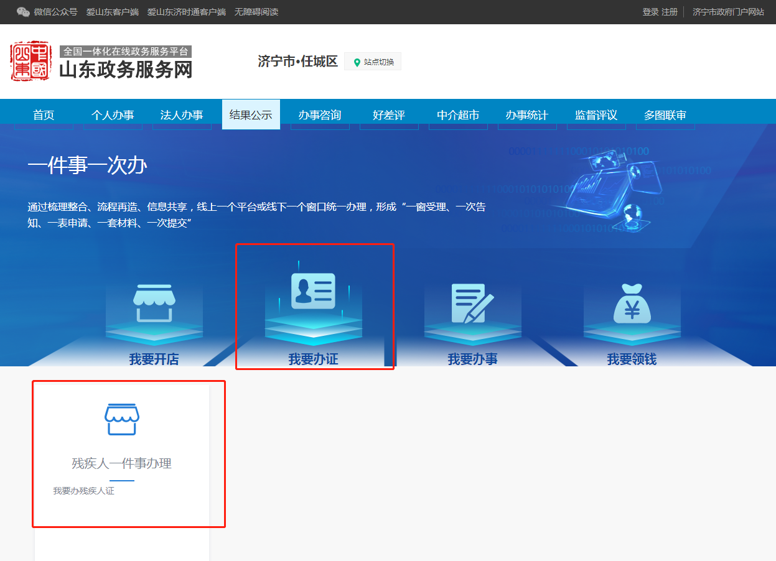Switch to the 法人办事 tab

coord(182,115)
